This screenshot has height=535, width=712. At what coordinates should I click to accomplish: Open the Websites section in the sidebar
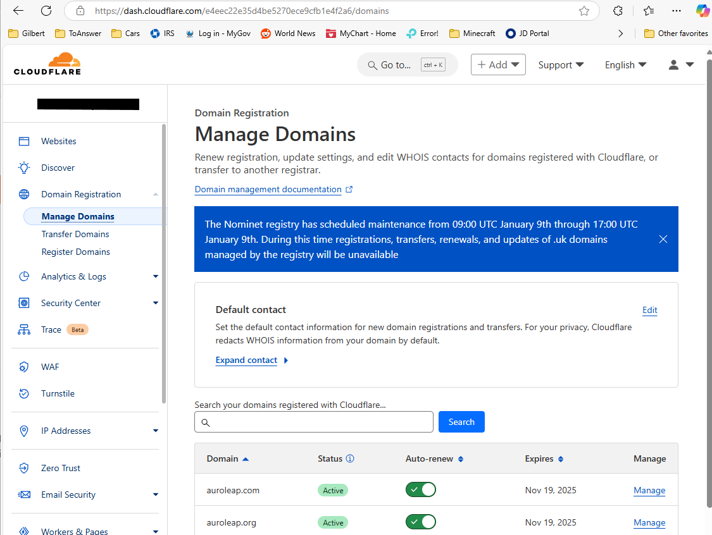tap(58, 141)
